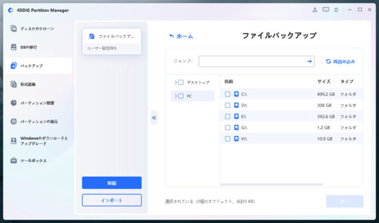The height and width of the screenshot is (223, 379).
Task: Select the OSの移行 icon
Action: 13,47
